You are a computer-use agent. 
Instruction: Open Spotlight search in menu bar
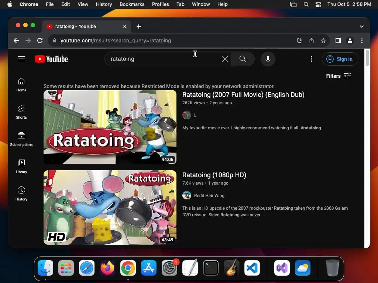coord(306,4)
